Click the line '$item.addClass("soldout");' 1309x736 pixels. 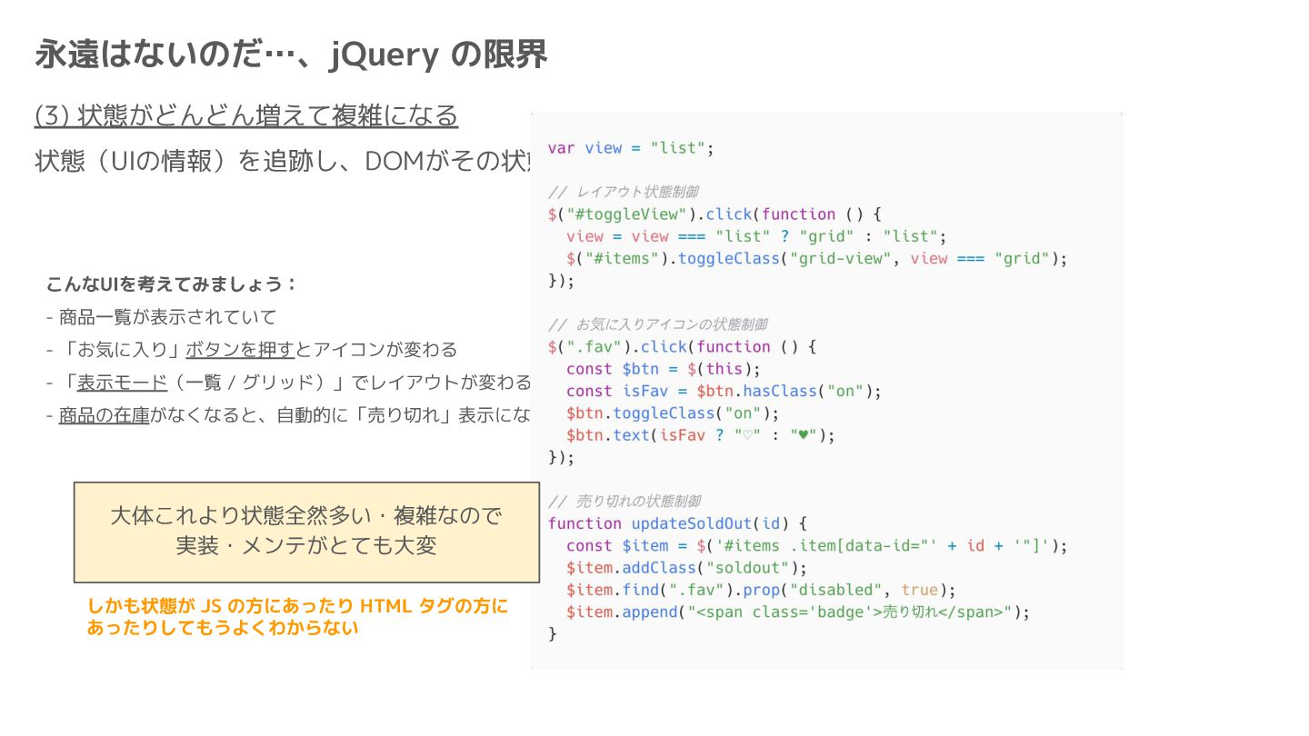click(686, 568)
